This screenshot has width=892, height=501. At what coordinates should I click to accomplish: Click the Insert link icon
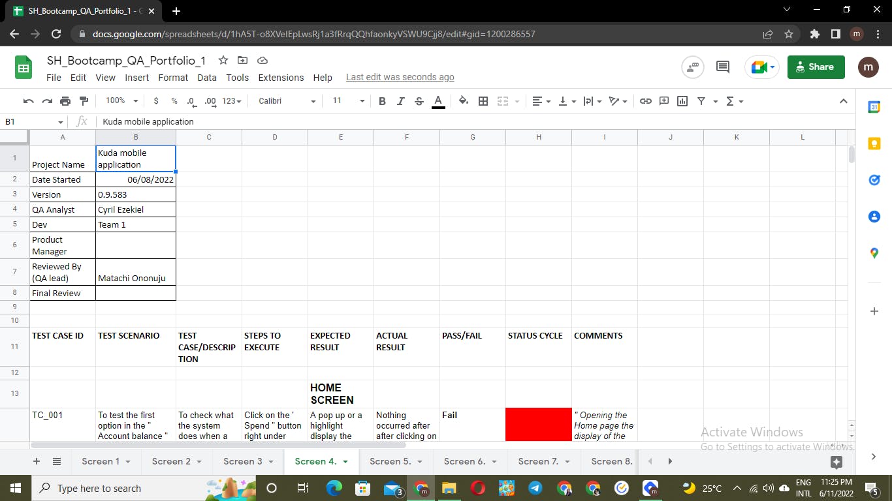point(646,101)
